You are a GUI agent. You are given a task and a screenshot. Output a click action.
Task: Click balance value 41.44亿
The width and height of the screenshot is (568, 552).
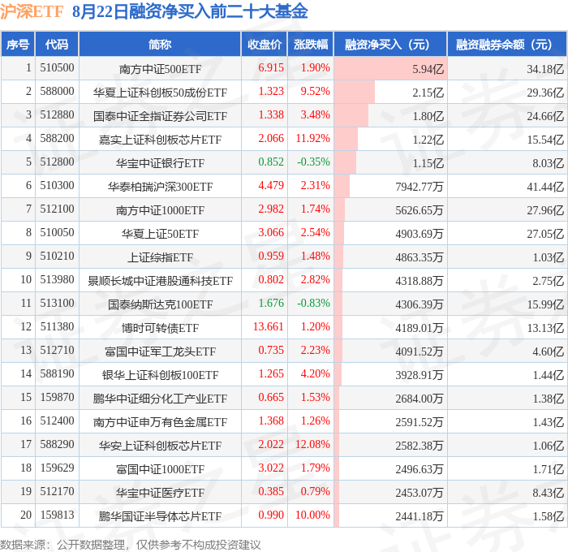[545, 187]
